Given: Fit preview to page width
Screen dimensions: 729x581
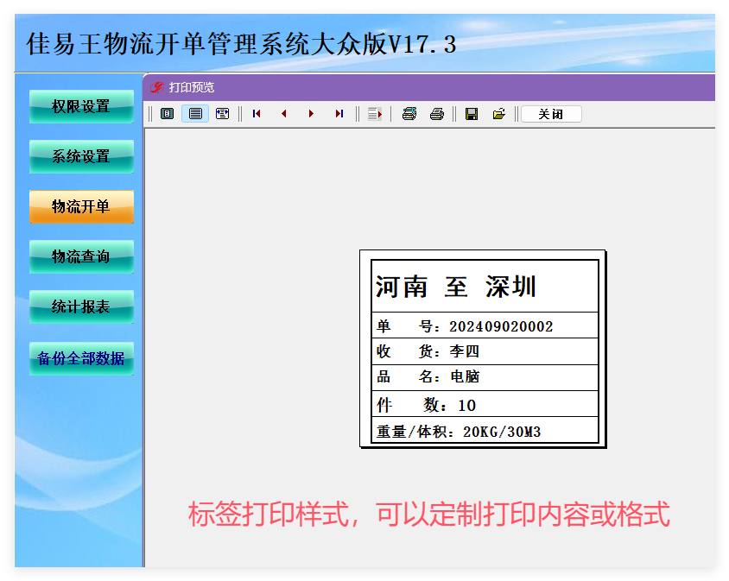Looking at the screenshot, I should click(x=222, y=114).
